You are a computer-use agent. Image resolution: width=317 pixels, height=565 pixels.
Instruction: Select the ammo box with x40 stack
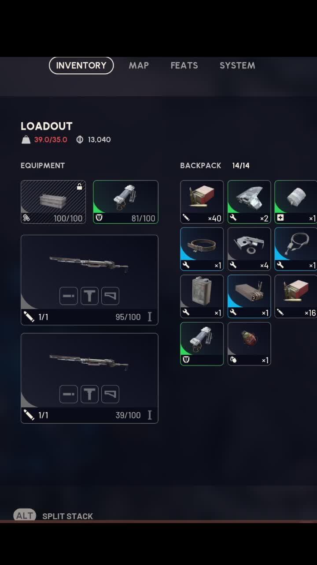click(x=202, y=202)
